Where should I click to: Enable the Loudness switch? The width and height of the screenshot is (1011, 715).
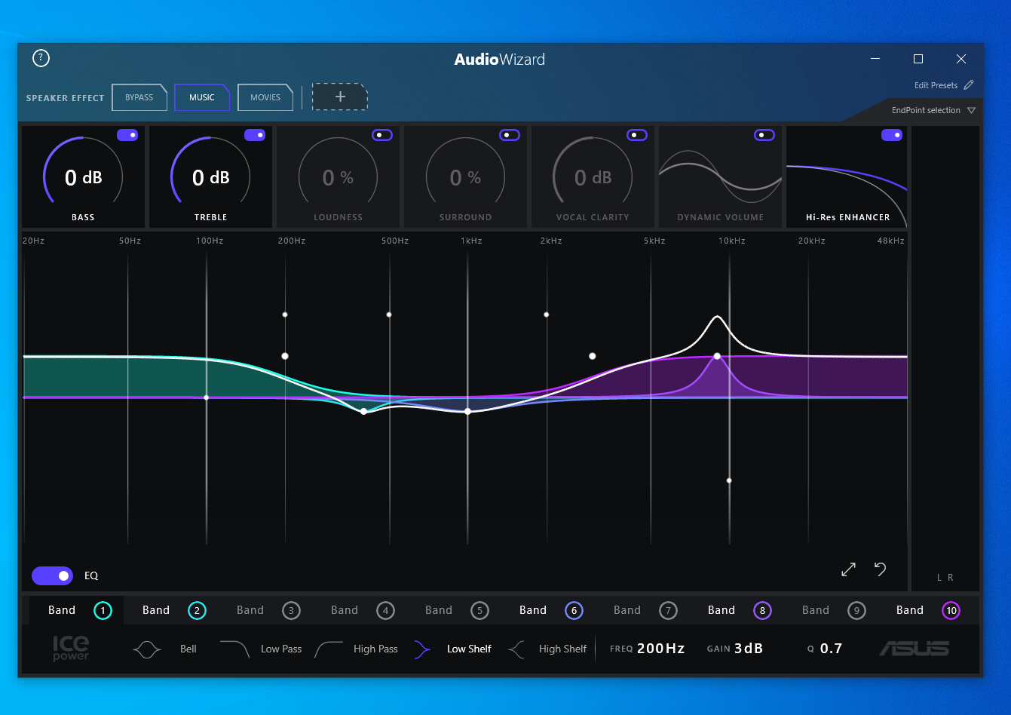pos(382,135)
